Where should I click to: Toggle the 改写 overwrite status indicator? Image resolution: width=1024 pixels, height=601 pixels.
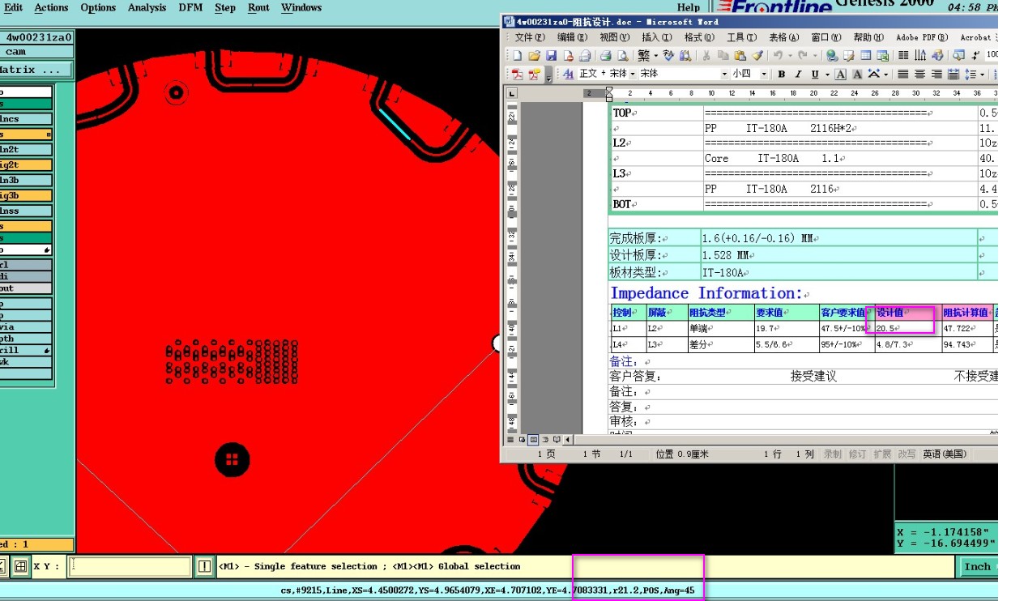907,454
